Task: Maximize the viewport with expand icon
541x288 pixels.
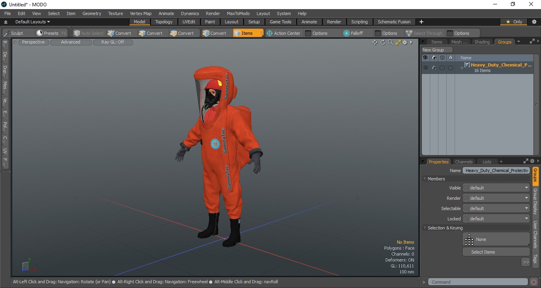Action: click(398, 42)
